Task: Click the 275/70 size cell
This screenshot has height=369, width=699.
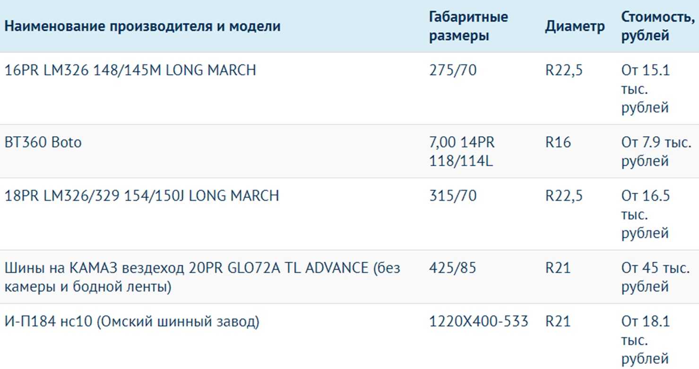Action: [453, 70]
